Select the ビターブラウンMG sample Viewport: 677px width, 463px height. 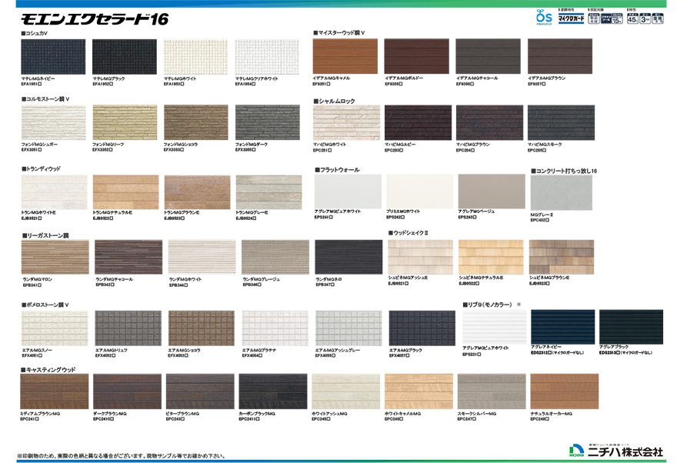pos(200,391)
